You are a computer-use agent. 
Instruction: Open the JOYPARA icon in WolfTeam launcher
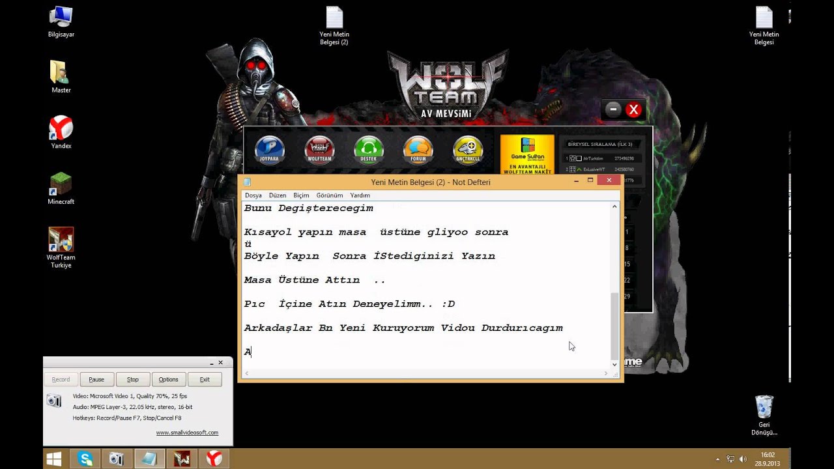[269, 150]
